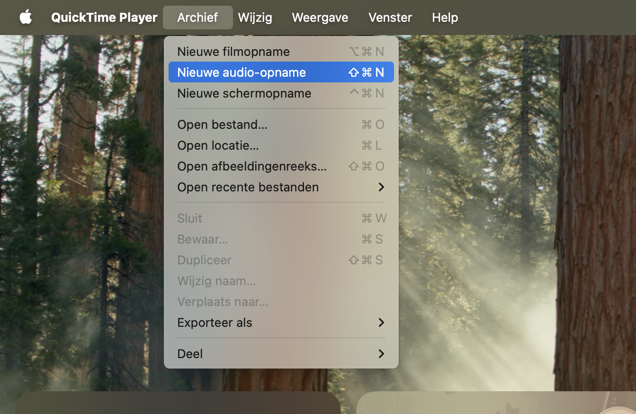The width and height of the screenshot is (636, 414).
Task: Open the Apple menu
Action: pos(26,18)
